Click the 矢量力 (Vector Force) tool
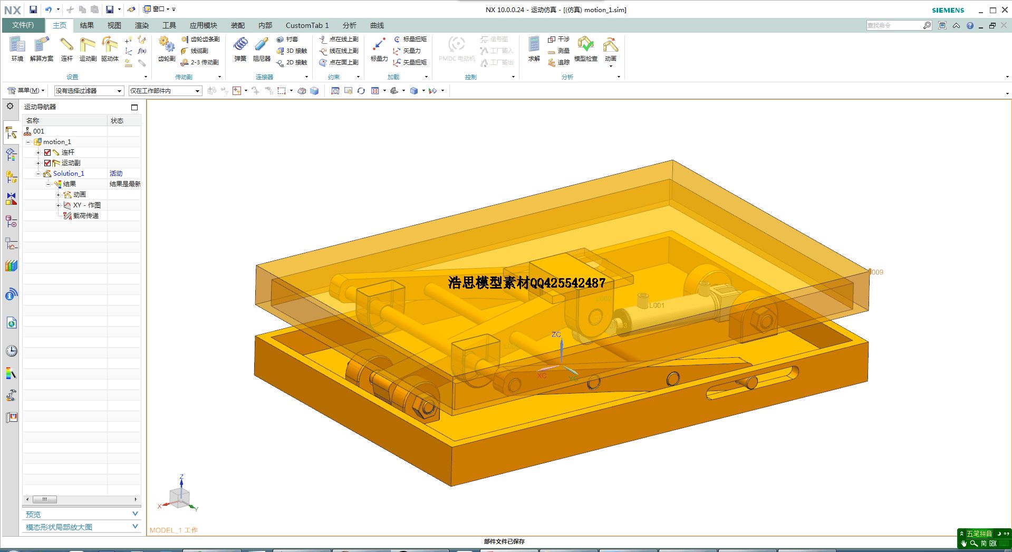The image size is (1012, 552). click(x=407, y=51)
